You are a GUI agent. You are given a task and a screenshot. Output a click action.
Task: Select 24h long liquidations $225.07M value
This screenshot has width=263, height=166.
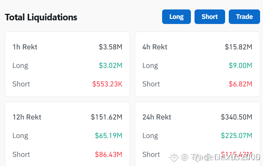[x=236, y=135]
